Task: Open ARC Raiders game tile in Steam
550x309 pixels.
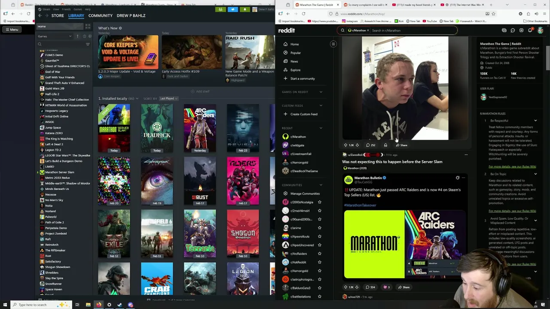Action: pyautogui.click(x=200, y=128)
